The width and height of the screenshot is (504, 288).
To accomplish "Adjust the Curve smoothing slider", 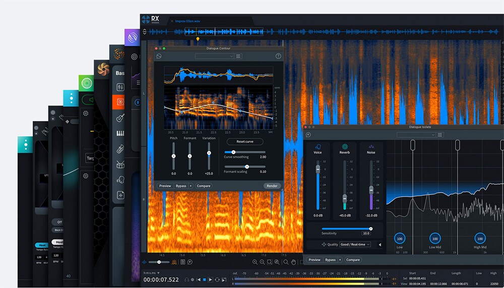I will [x=245, y=152].
